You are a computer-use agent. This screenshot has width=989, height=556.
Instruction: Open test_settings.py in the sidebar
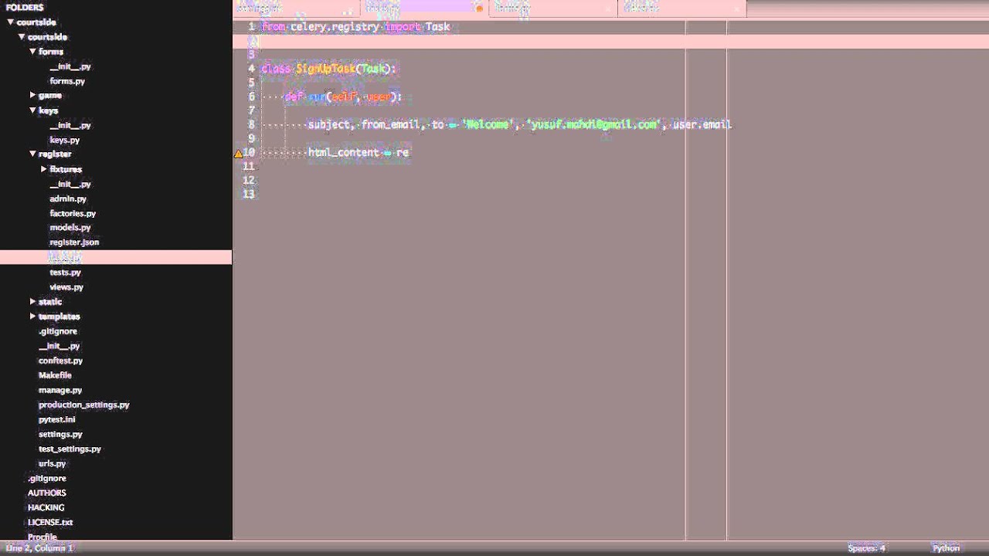[70, 449]
